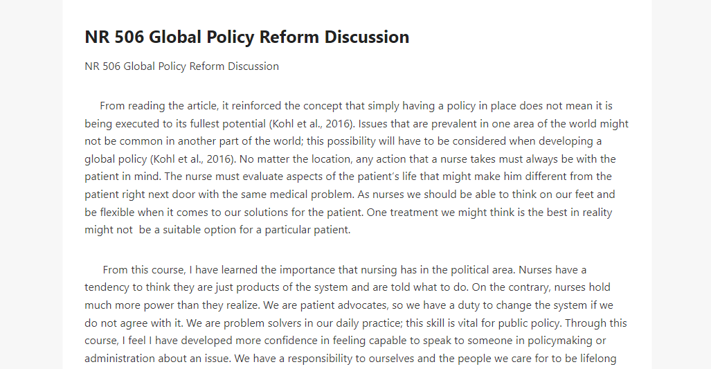Click the words 'patient in mind'

tap(121, 177)
